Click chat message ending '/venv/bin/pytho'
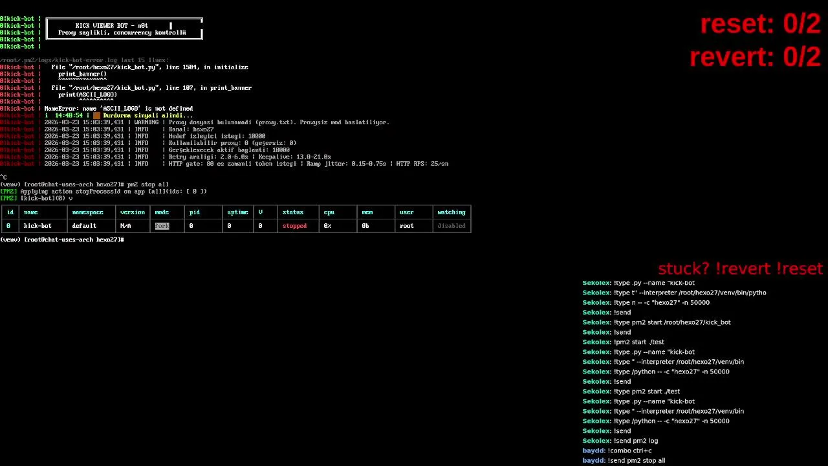 674,293
